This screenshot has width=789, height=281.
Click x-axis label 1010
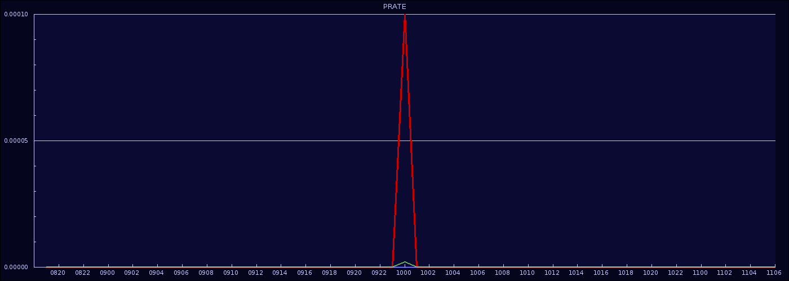pyautogui.click(x=528, y=273)
